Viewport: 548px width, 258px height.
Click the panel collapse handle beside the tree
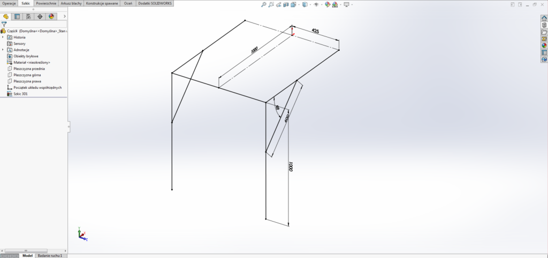(x=69, y=126)
